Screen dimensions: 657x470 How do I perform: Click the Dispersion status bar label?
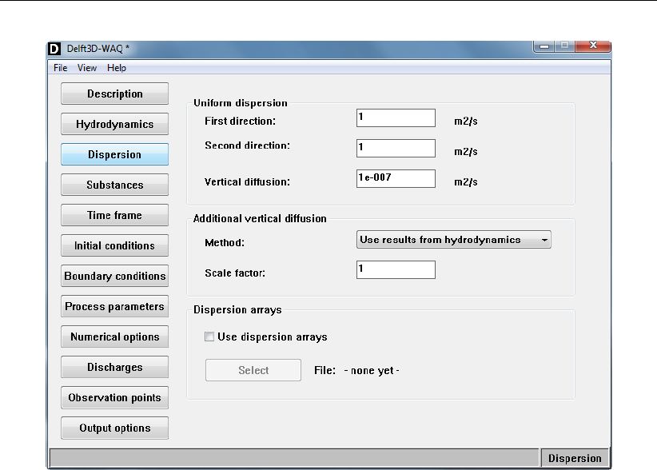[575, 458]
